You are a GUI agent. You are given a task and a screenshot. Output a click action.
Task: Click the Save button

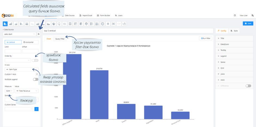pos(248,23)
